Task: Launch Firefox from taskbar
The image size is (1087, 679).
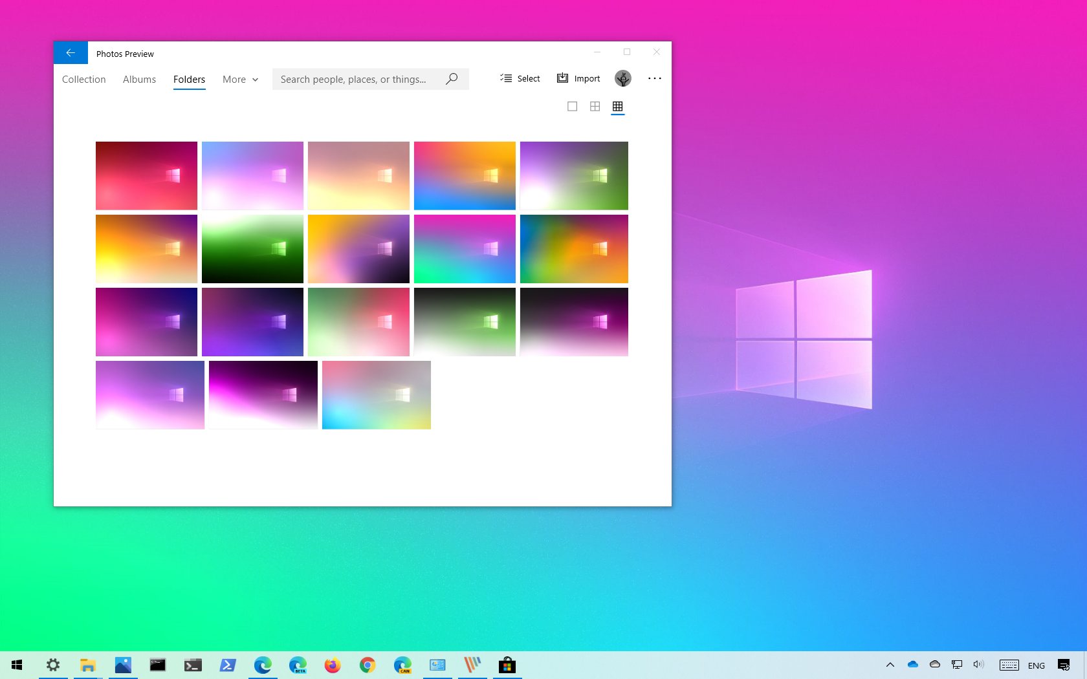Action: click(333, 665)
